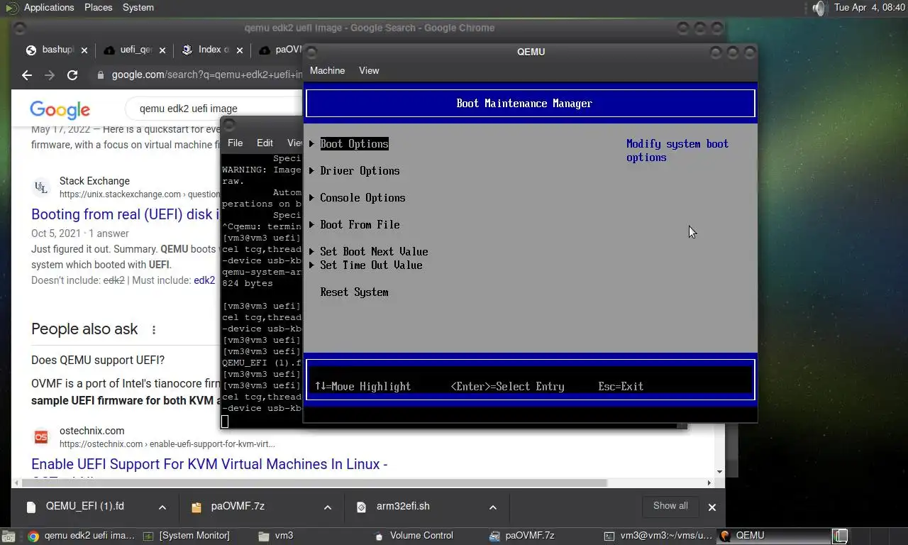Select Driver Options entry

[360, 170]
